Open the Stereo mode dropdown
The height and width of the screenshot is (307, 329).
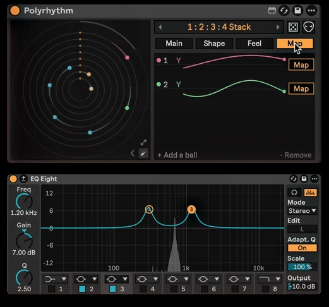point(302,211)
